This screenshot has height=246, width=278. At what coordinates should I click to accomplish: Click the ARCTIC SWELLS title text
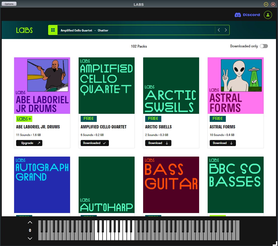tap(158, 127)
